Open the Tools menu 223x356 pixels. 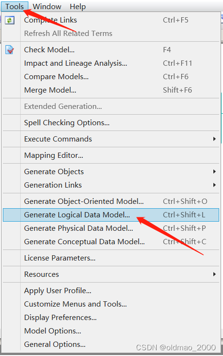[x=15, y=7]
